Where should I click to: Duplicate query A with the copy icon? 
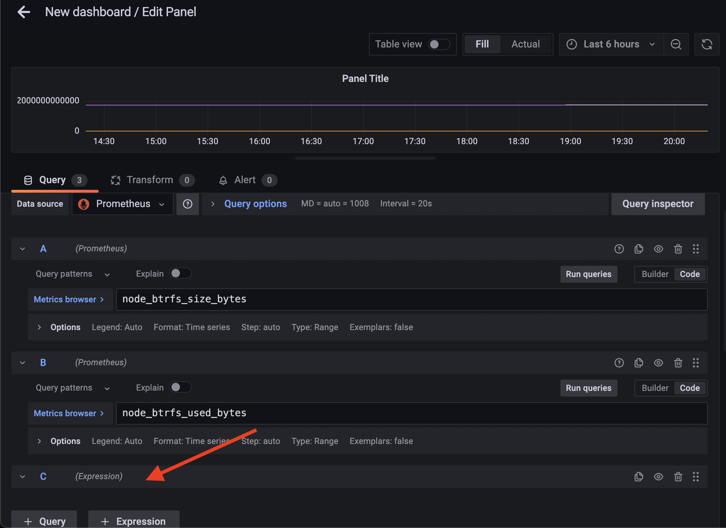coord(639,249)
